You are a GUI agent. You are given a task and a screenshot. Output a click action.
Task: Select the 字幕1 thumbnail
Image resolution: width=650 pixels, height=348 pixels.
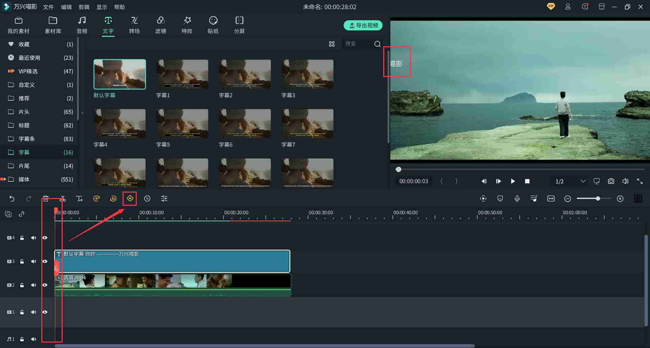pos(182,74)
